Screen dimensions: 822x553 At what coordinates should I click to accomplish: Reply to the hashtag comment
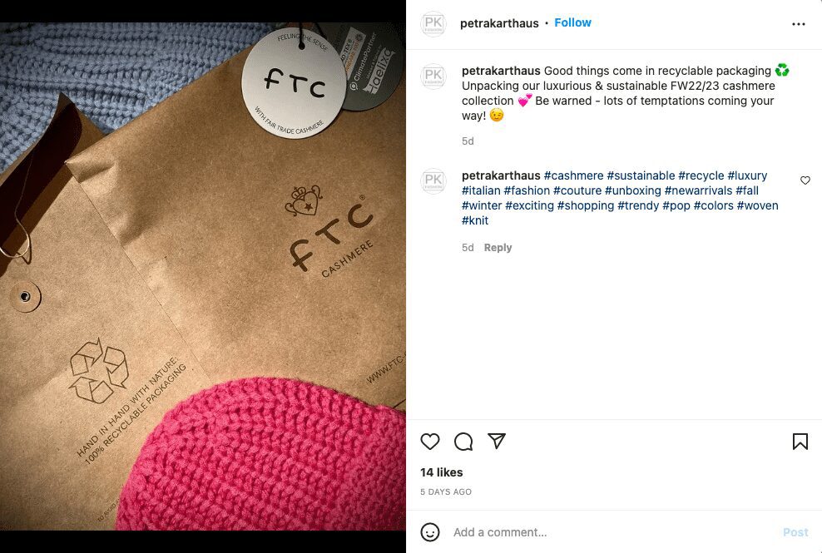498,248
